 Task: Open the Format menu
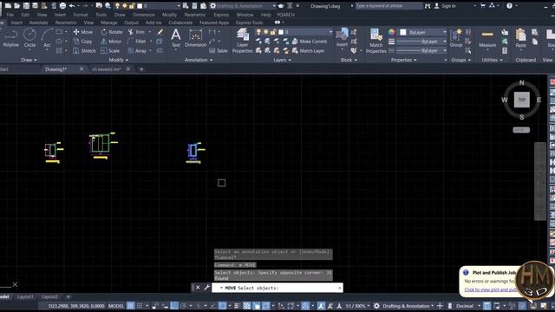81,15
